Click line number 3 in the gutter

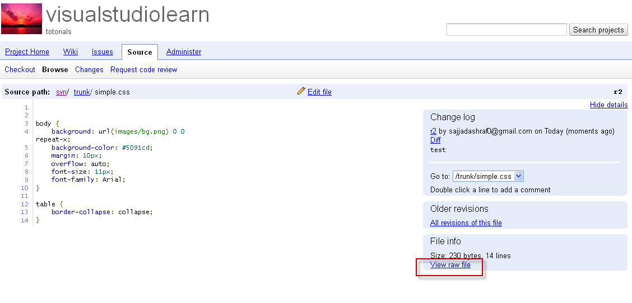point(26,124)
